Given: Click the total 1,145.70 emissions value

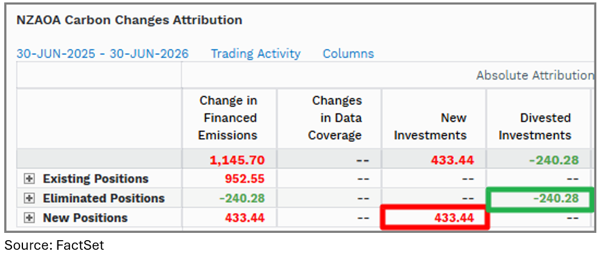Looking at the screenshot, I should pos(237,160).
